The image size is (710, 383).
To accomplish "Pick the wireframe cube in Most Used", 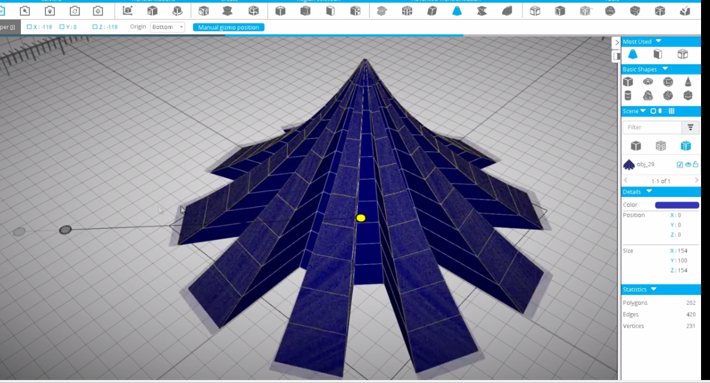I will 683,55.
